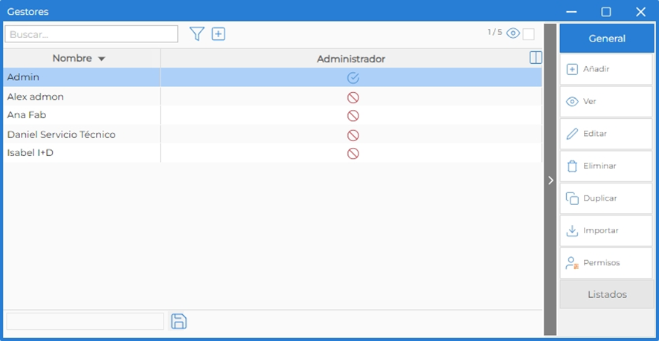The width and height of the screenshot is (659, 341).
Task: Select the Isabel I+D row
Action: (x=273, y=153)
